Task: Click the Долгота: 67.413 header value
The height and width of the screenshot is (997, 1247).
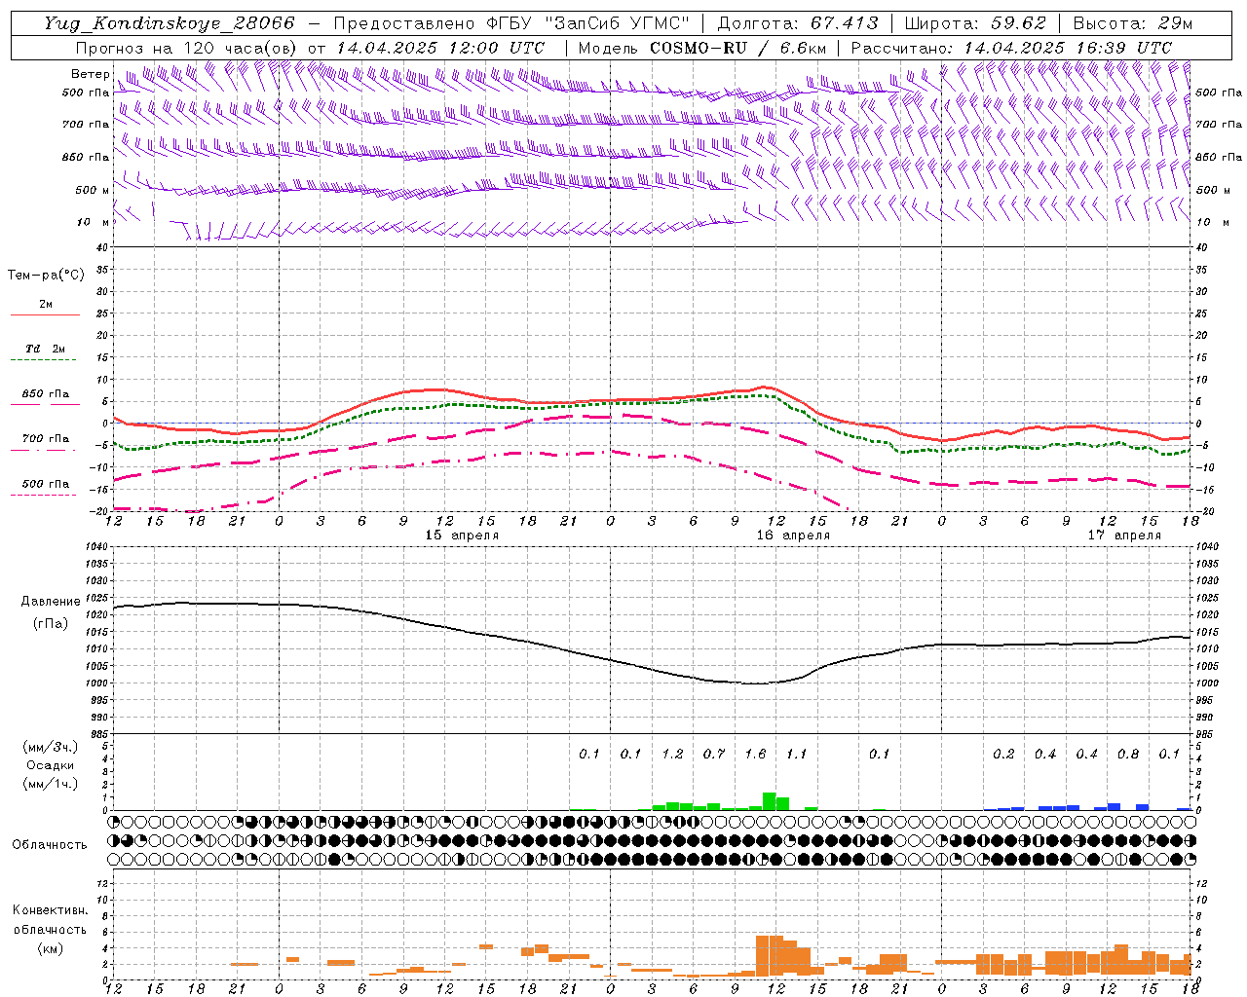Action: 798,23
